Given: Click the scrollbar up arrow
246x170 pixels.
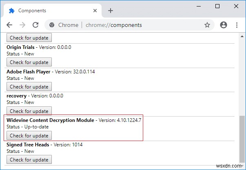Looking at the screenshot, I should click(x=242, y=36).
